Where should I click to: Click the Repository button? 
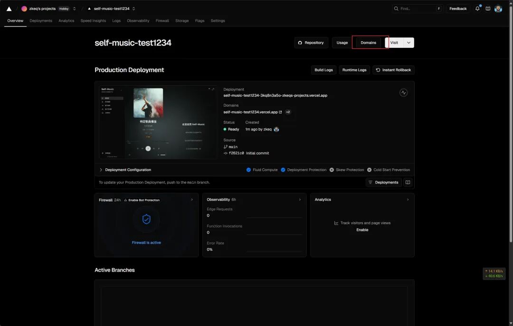[311, 43]
